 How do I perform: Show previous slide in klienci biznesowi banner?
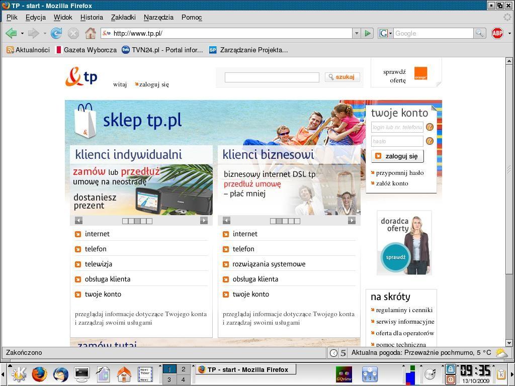(x=227, y=221)
